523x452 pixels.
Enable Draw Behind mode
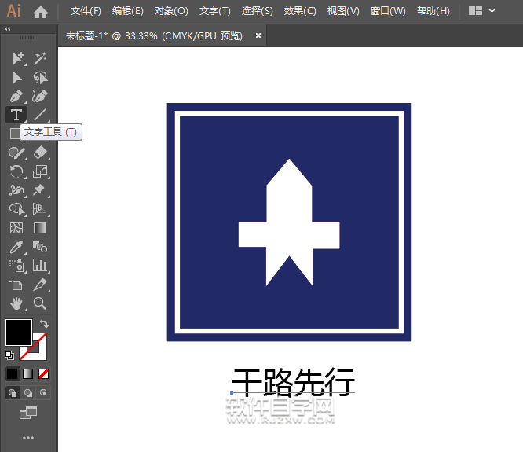coord(28,393)
